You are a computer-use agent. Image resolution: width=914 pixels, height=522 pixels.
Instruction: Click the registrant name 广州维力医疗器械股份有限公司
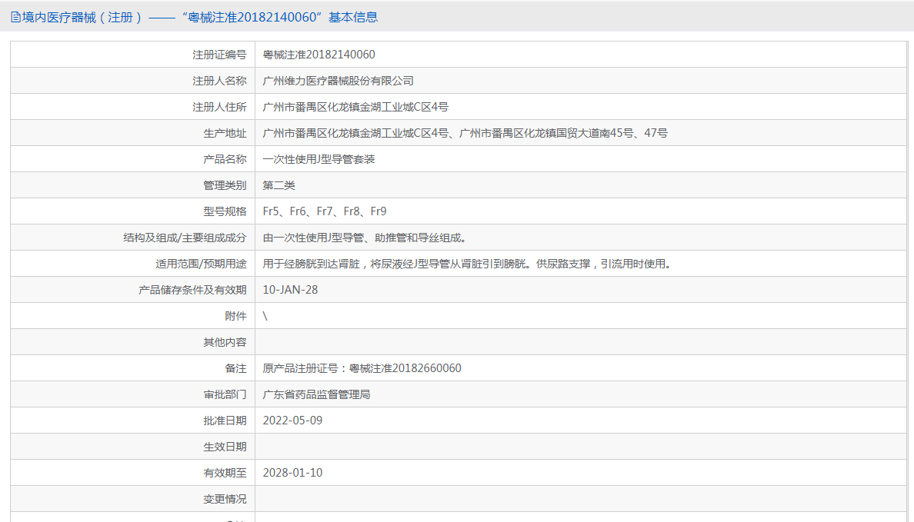pyautogui.click(x=338, y=81)
